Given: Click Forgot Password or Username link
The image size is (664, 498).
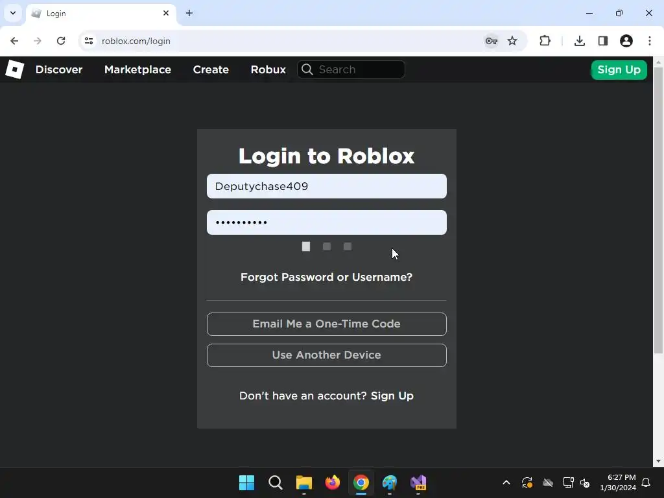Looking at the screenshot, I should tap(327, 277).
